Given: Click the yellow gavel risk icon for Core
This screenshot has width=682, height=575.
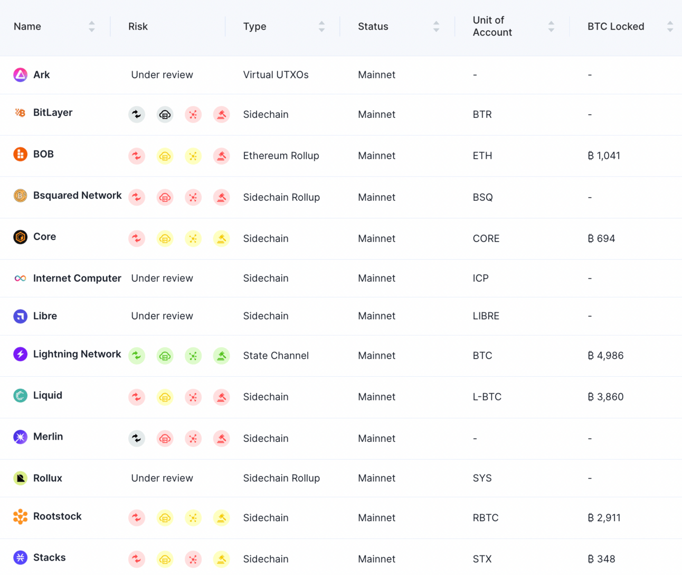Looking at the screenshot, I should tap(221, 238).
